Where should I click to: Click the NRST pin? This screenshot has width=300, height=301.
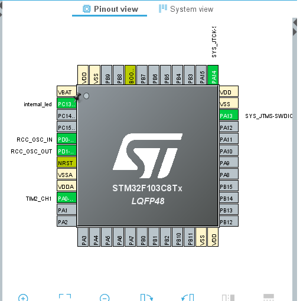coord(67,162)
